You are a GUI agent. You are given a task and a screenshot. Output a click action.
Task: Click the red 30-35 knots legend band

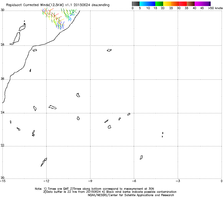[x=183, y=4]
